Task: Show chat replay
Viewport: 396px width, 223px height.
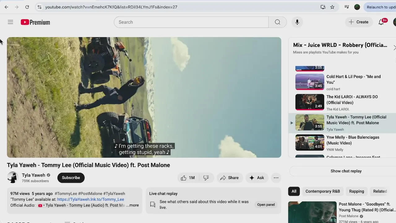Action: click(x=346, y=171)
